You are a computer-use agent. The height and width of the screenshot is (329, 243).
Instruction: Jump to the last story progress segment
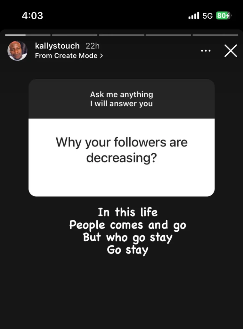pyautogui.click(x=215, y=35)
